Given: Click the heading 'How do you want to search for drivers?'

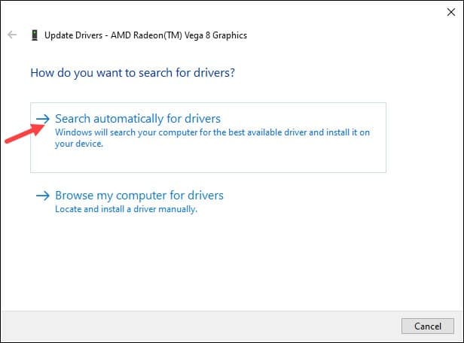Looking at the screenshot, I should (x=133, y=73).
